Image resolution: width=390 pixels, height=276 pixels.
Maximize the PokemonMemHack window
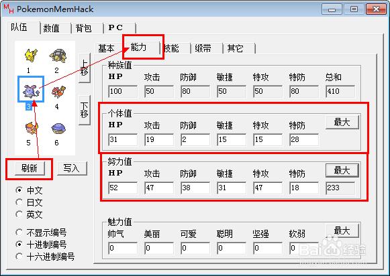(354, 9)
